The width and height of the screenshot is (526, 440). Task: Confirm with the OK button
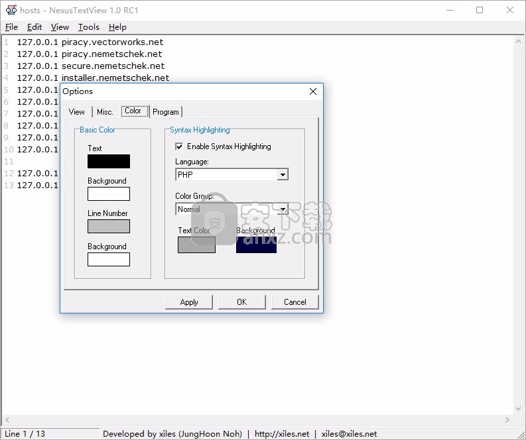tap(242, 302)
